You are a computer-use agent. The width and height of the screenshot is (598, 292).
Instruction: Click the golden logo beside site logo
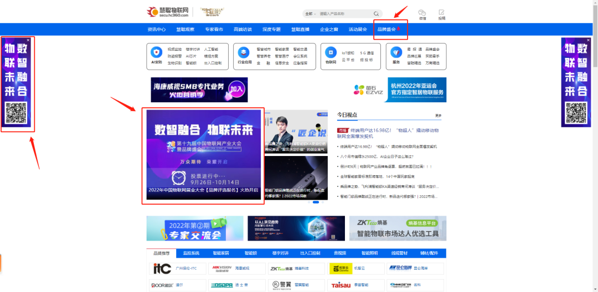(x=212, y=12)
